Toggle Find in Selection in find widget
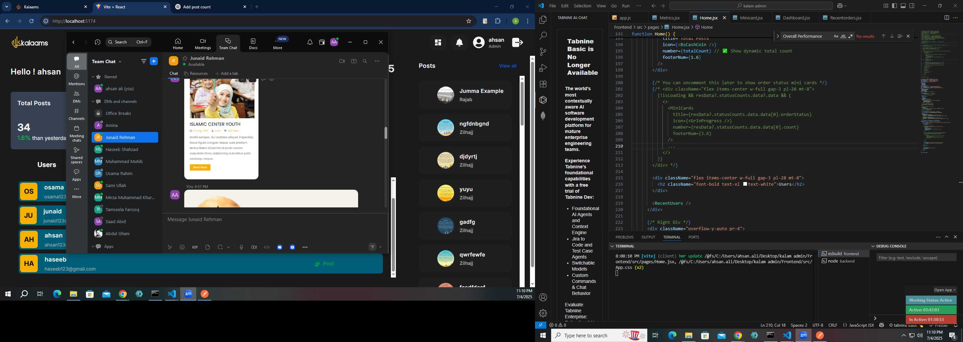The width and height of the screenshot is (963, 342). [x=900, y=36]
